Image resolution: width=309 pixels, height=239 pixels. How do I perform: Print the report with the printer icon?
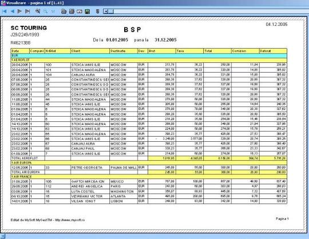[64, 11]
